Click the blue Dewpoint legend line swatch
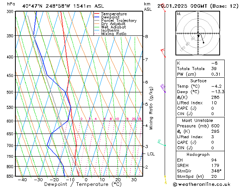242x187 pixels. click(97, 17)
